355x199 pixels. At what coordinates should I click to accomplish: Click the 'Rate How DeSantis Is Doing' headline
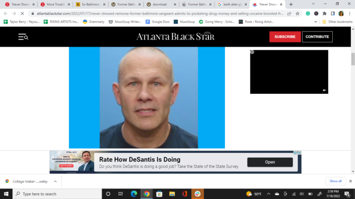(x=140, y=159)
